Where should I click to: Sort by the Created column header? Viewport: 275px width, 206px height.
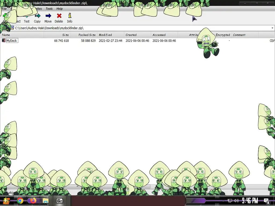[137, 35]
